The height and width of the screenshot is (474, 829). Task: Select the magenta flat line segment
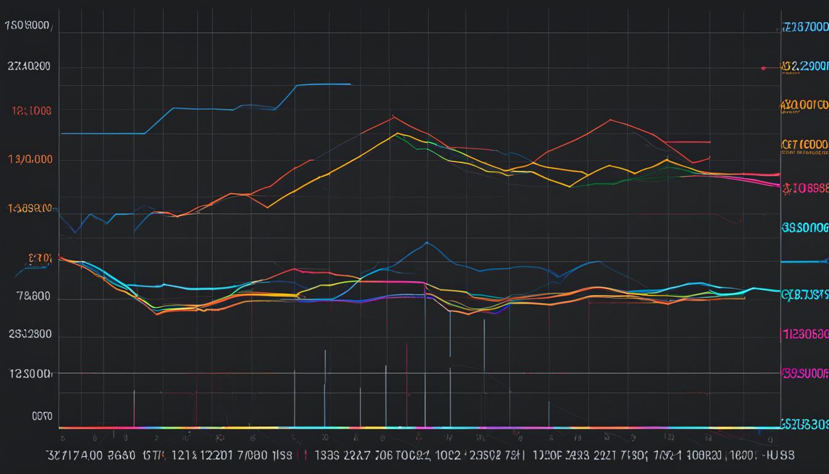pyautogui.click(x=395, y=283)
